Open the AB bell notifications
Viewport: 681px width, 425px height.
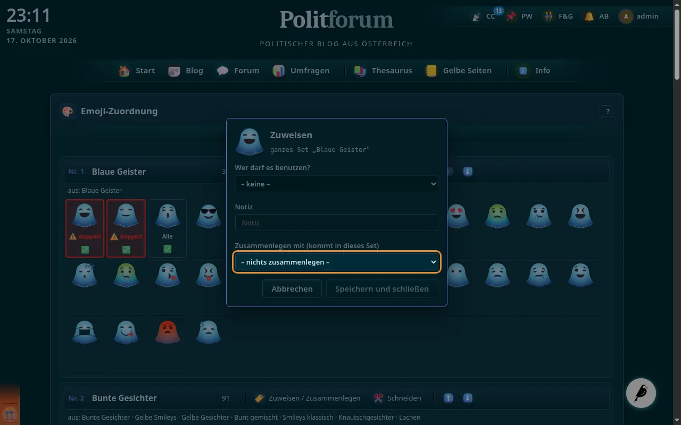596,16
